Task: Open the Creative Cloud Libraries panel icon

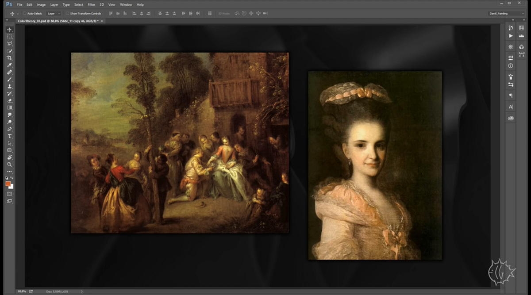Action: 511,118
